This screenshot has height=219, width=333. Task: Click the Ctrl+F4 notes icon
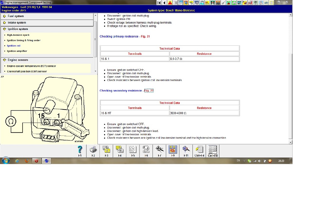(199, 150)
